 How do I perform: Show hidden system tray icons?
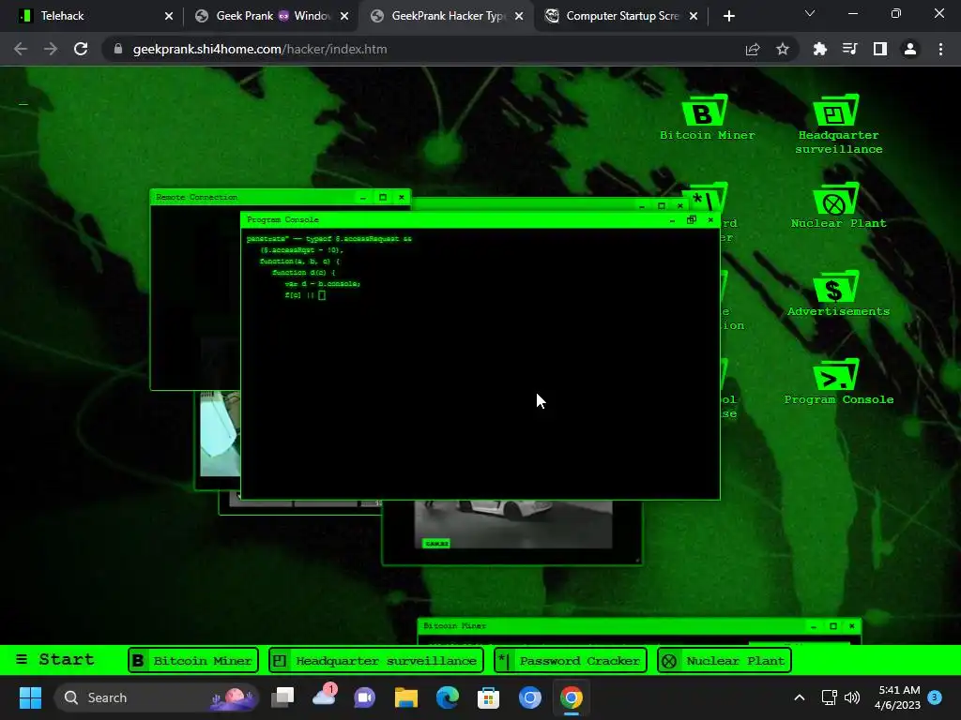click(800, 697)
